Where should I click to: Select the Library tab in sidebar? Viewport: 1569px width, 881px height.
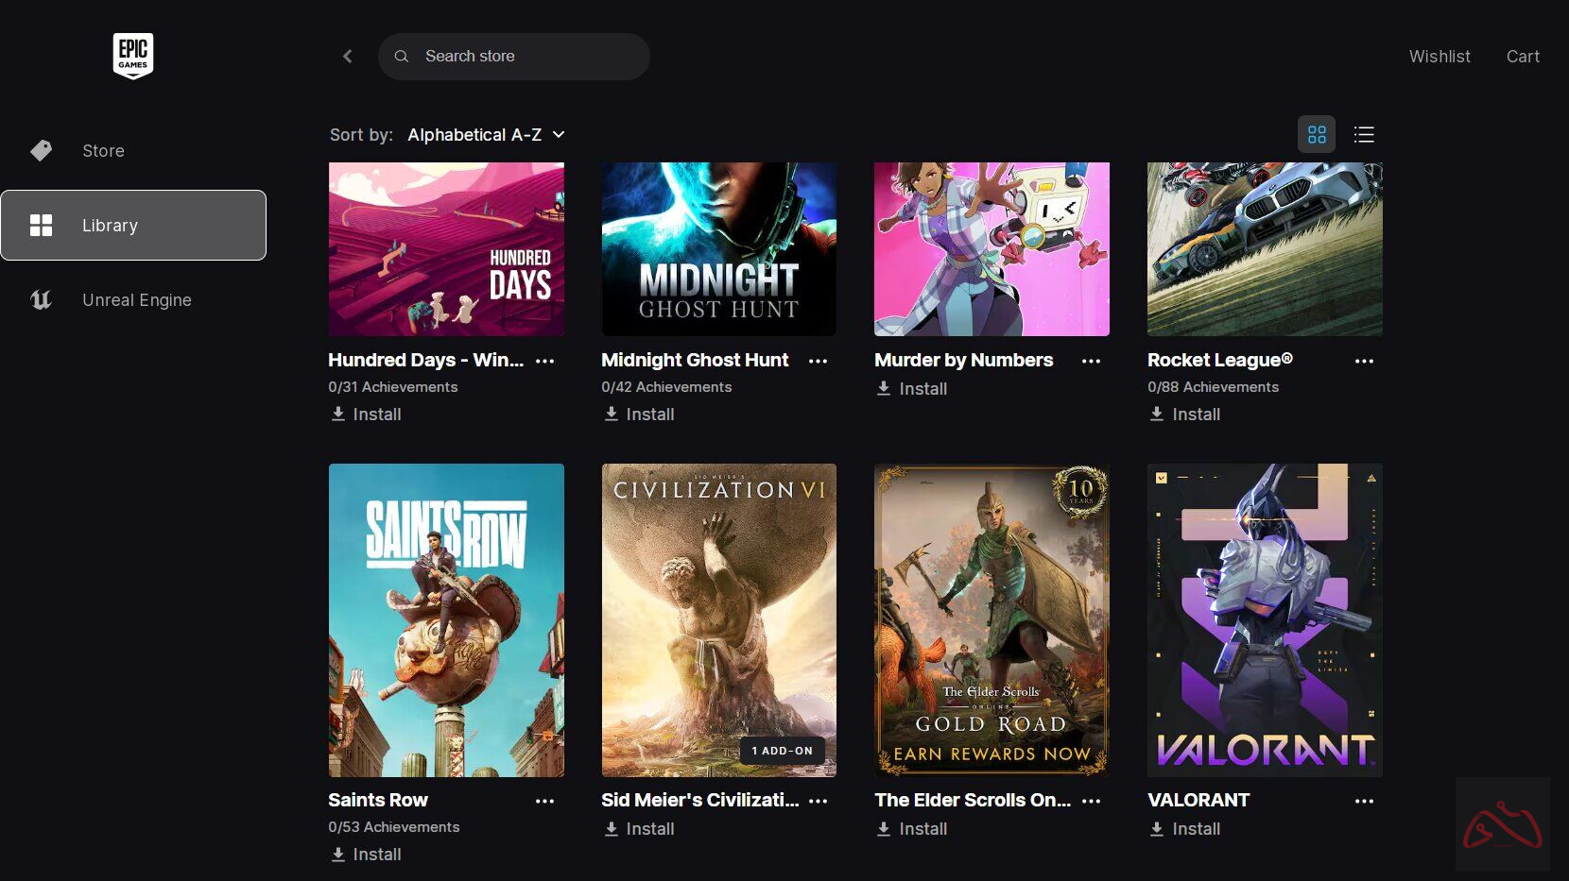click(133, 226)
